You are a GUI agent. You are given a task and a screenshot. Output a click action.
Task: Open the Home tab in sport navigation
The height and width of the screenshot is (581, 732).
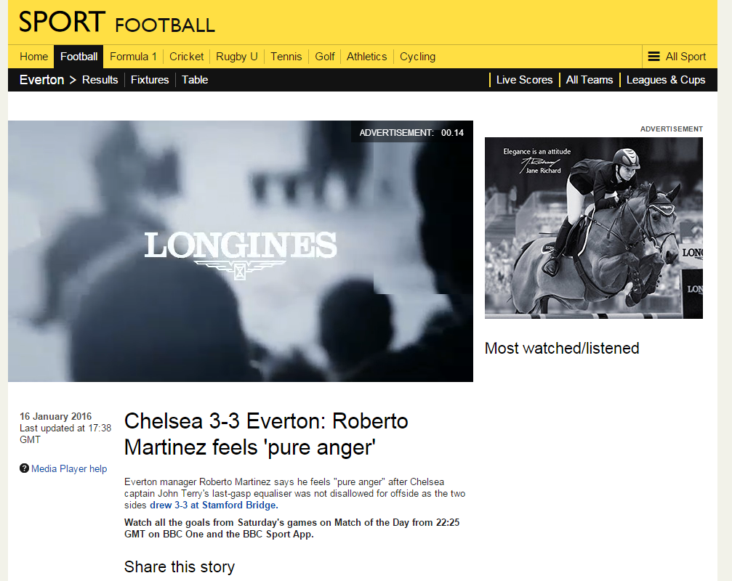pos(33,57)
